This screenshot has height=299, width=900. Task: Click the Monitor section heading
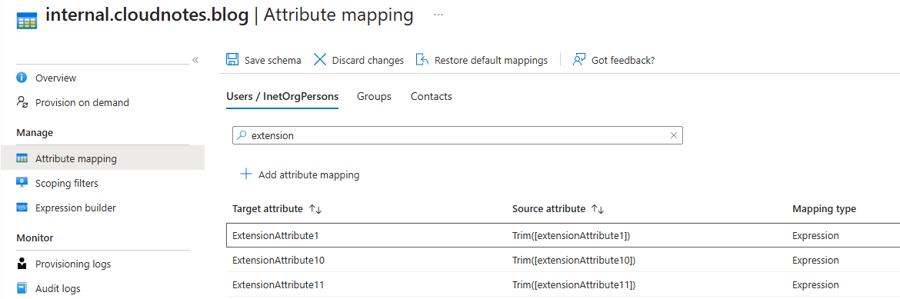(x=35, y=238)
